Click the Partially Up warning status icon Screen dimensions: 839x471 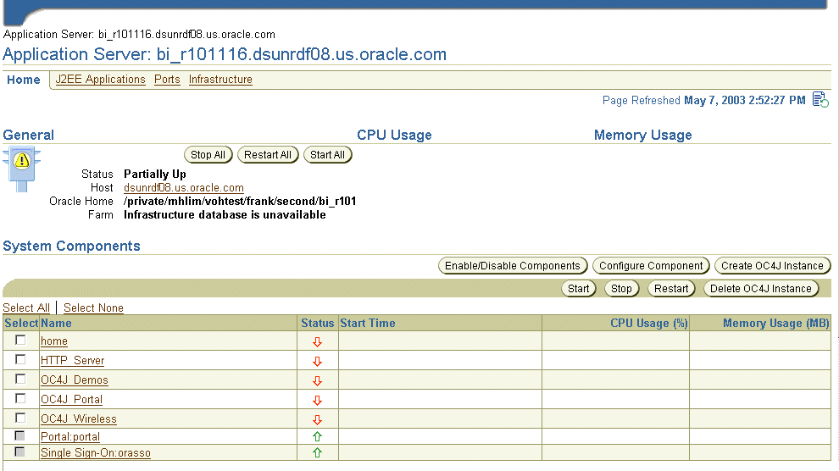coord(21,169)
